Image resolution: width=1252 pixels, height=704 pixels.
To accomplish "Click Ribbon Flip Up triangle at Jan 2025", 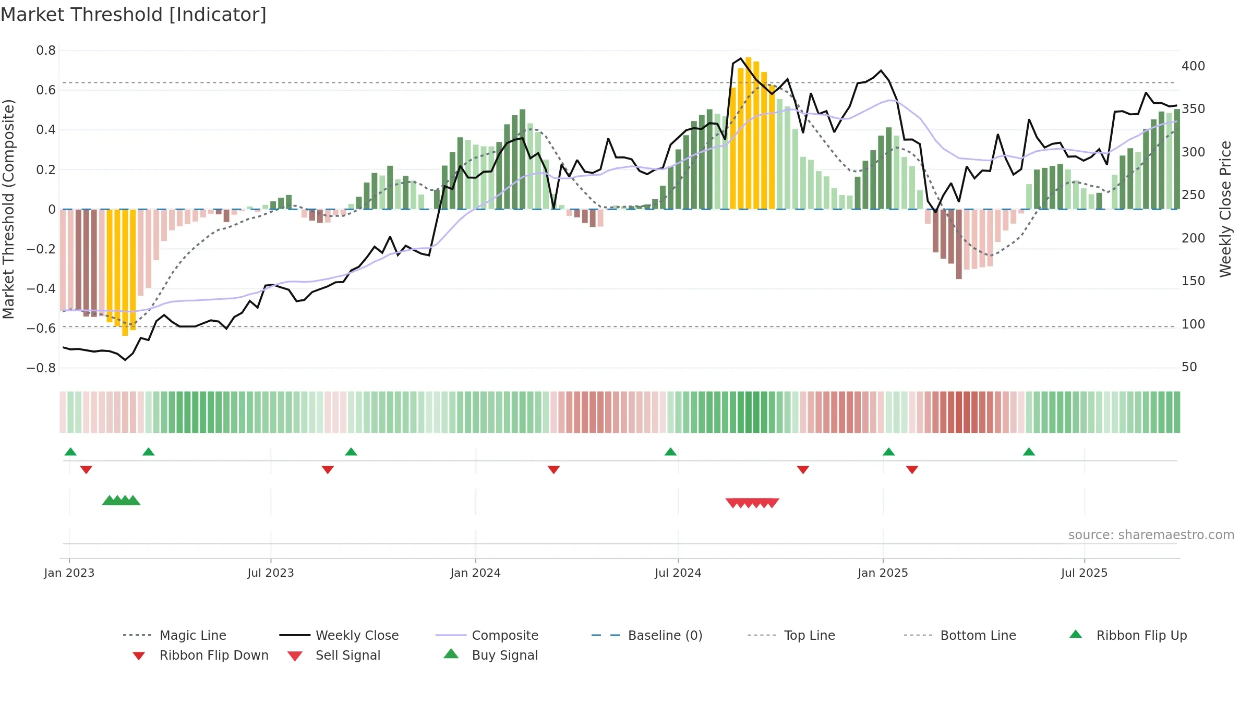I will 889,452.
